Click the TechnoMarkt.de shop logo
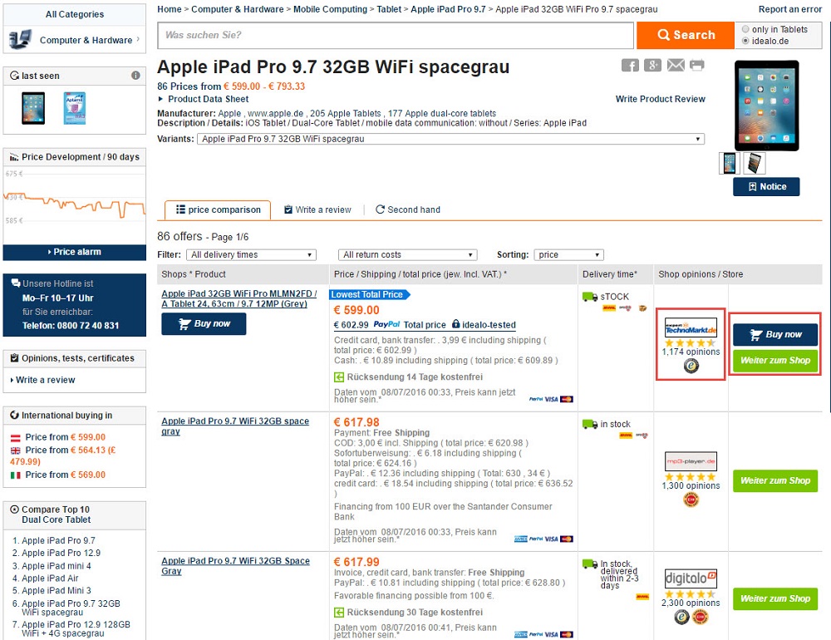Viewport: 831px width, 640px height. pos(691,327)
